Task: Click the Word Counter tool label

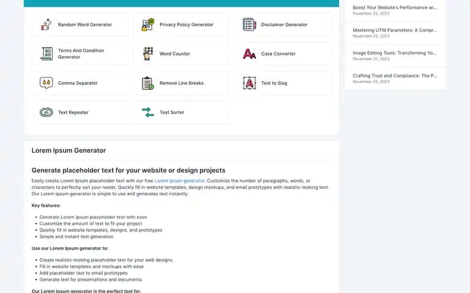Action: 175,54
